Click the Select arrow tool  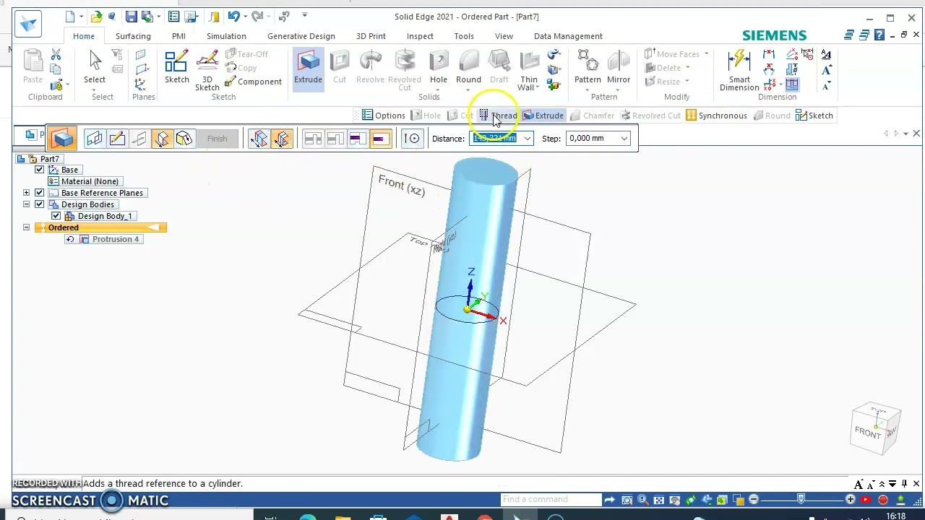[95, 66]
